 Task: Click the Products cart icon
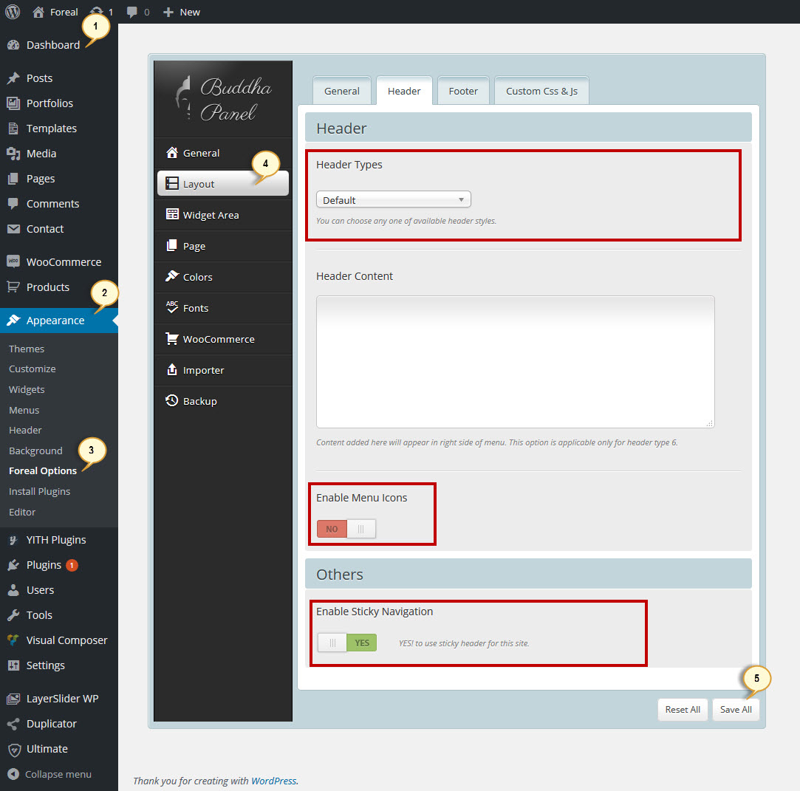click(x=14, y=287)
